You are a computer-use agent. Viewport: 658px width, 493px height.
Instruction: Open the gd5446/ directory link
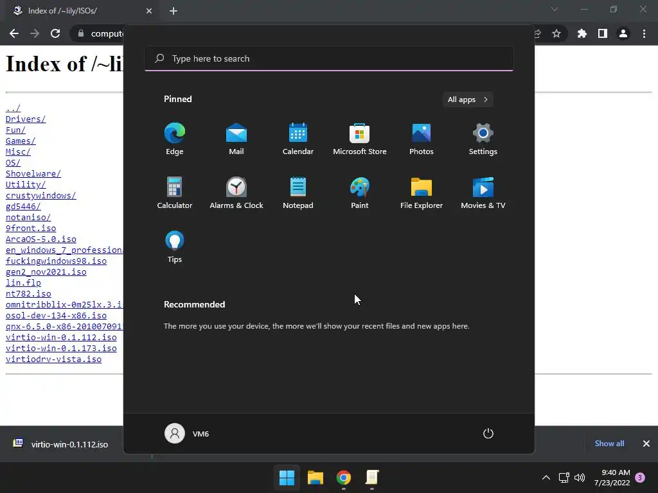pos(23,206)
